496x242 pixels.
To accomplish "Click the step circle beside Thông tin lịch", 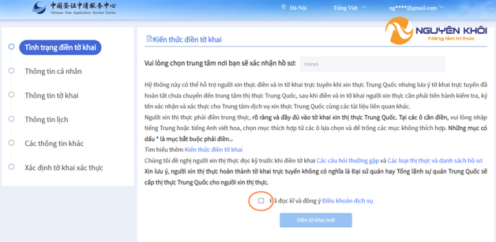I will [12, 119].
